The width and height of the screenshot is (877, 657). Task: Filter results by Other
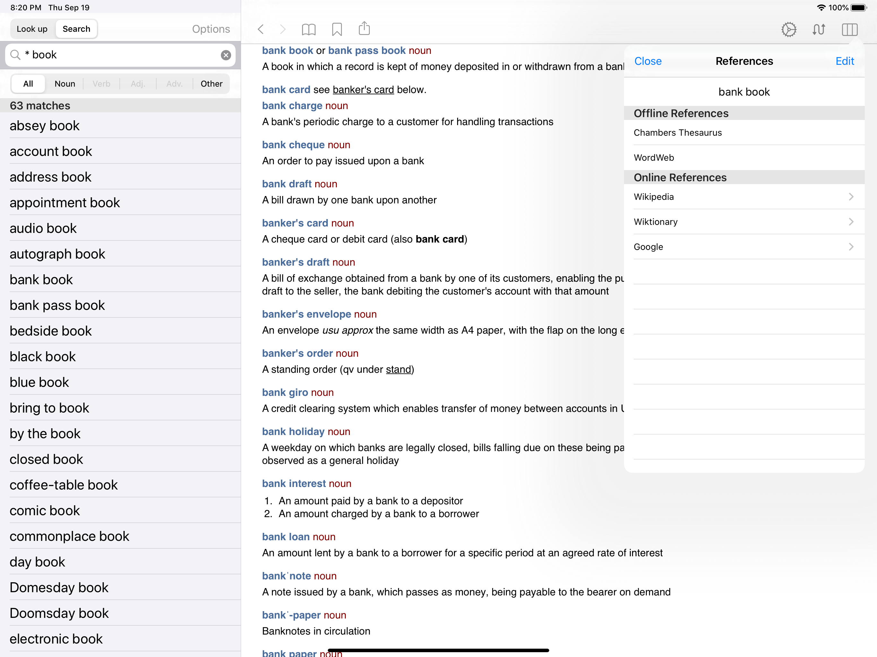(x=211, y=84)
